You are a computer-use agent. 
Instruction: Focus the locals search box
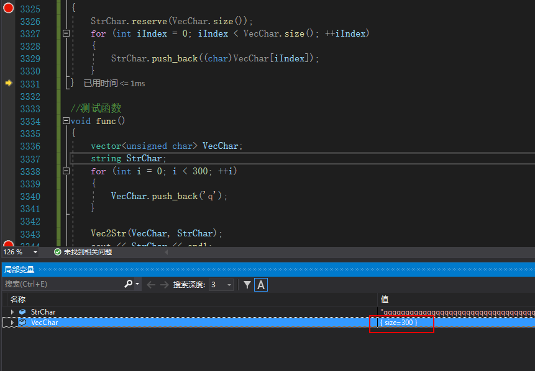pyautogui.click(x=63, y=284)
